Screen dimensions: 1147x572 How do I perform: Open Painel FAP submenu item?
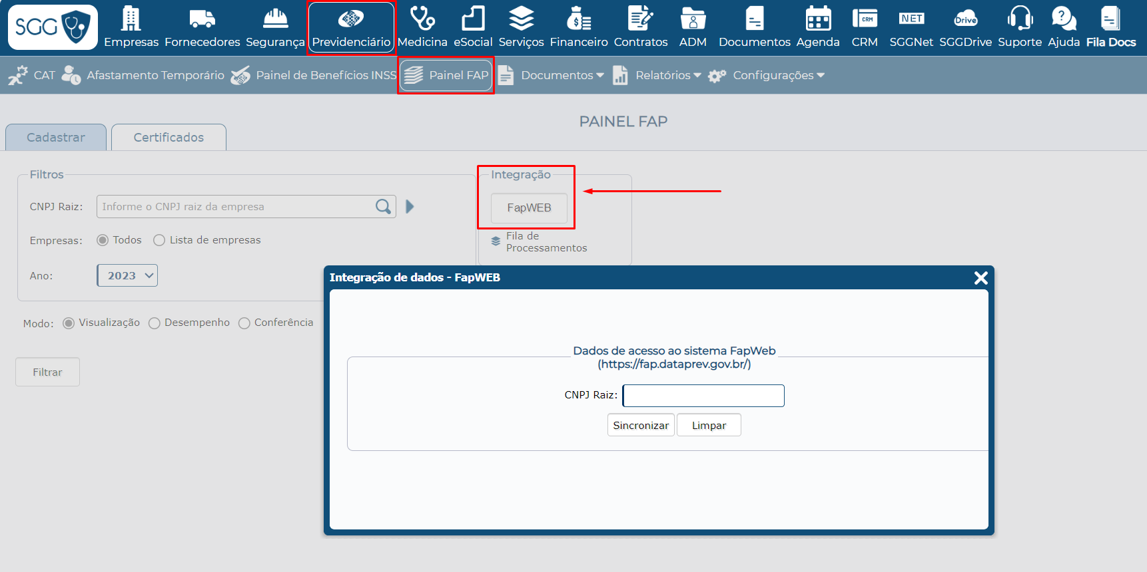[x=446, y=75]
